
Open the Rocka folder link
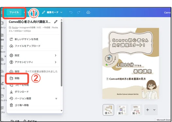15,28
